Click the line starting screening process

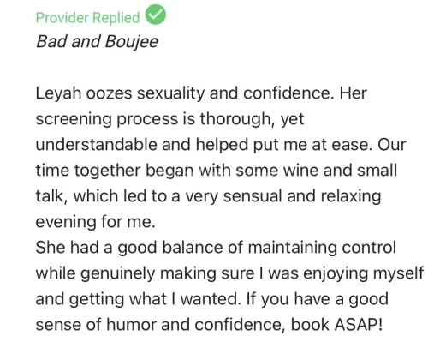click(x=169, y=119)
